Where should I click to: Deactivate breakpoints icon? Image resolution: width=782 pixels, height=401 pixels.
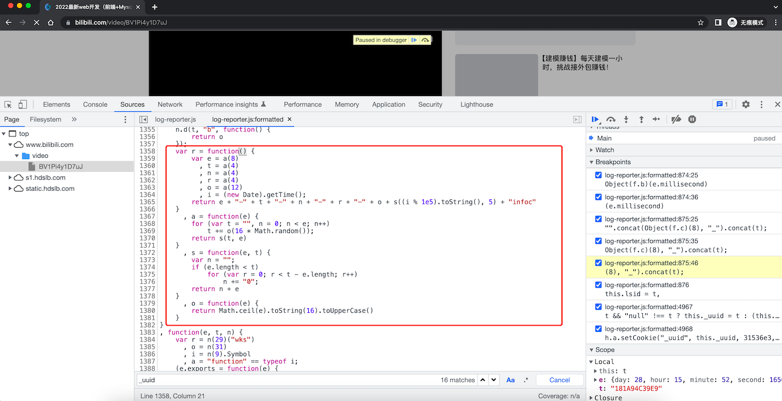[676, 119]
